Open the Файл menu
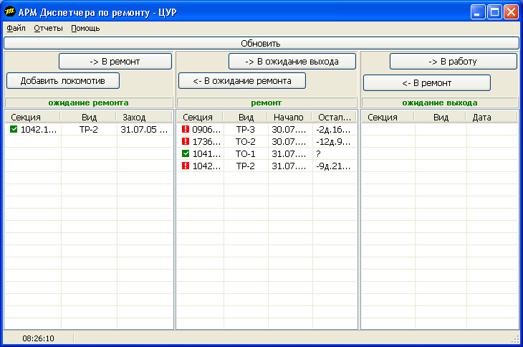The width and height of the screenshot is (523, 347). (16, 29)
